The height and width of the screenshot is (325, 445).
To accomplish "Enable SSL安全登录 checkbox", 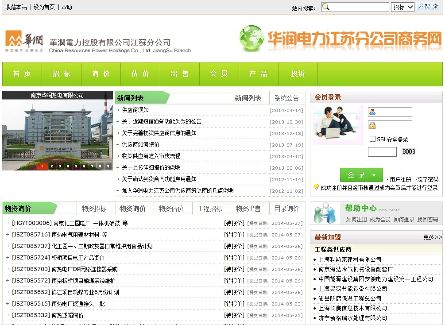I will tap(373, 139).
